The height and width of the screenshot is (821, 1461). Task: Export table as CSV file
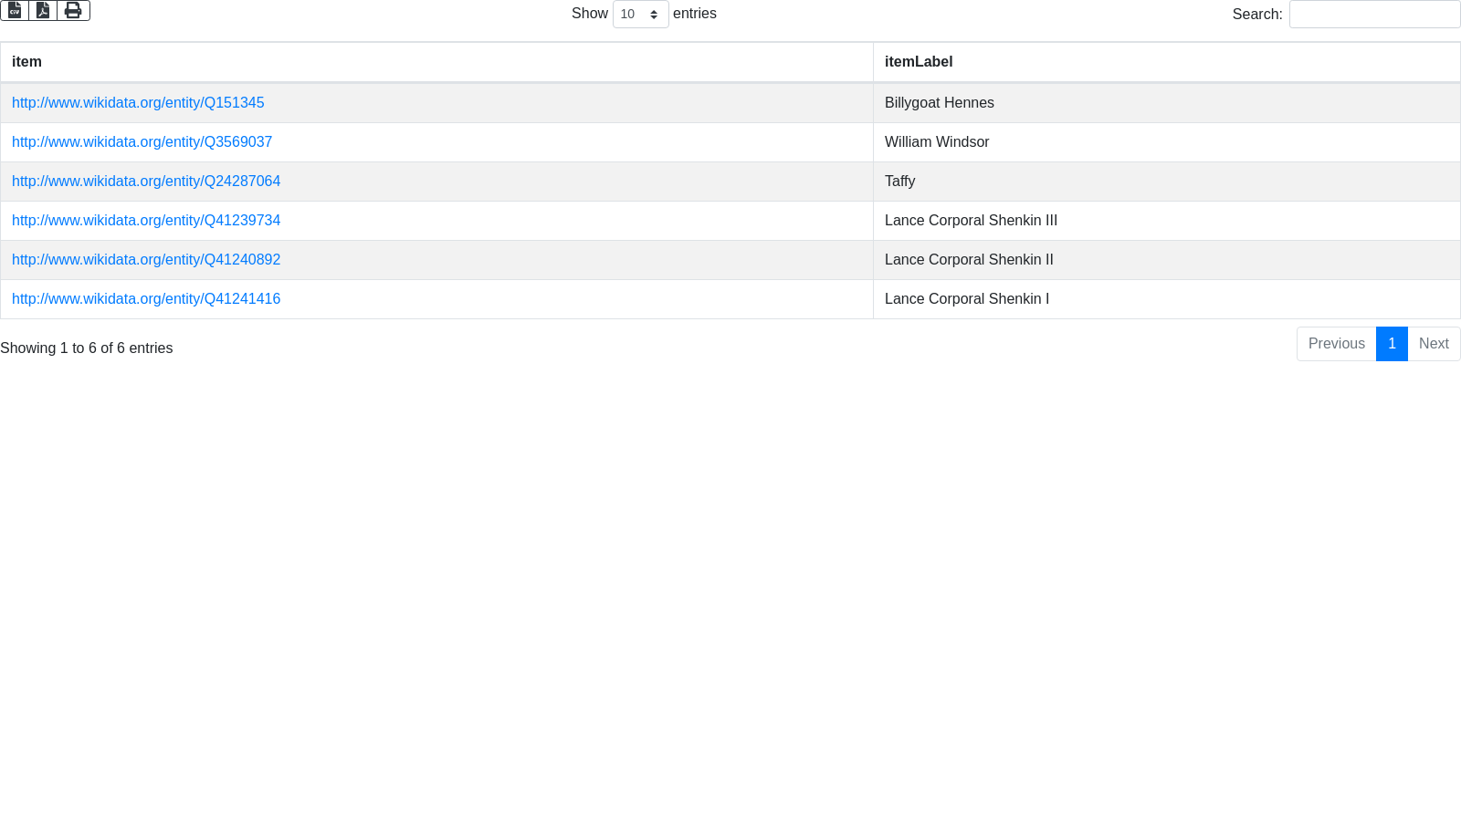[x=15, y=10]
